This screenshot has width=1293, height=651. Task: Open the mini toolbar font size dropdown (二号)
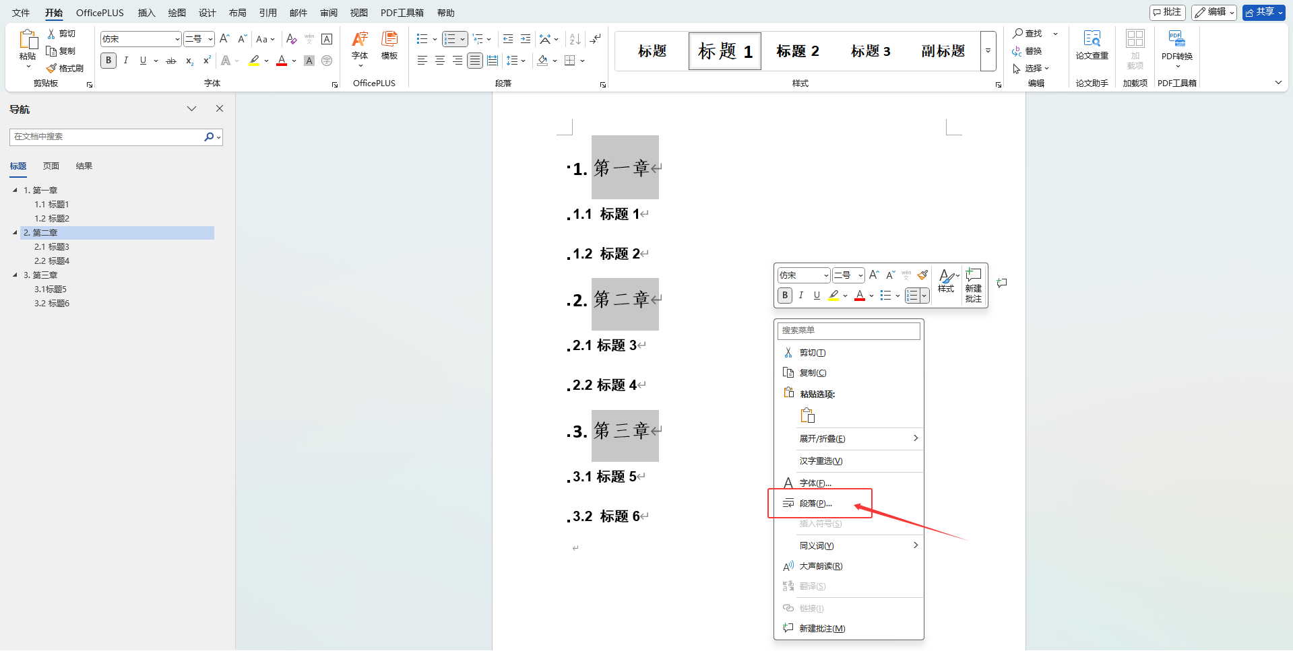[860, 275]
